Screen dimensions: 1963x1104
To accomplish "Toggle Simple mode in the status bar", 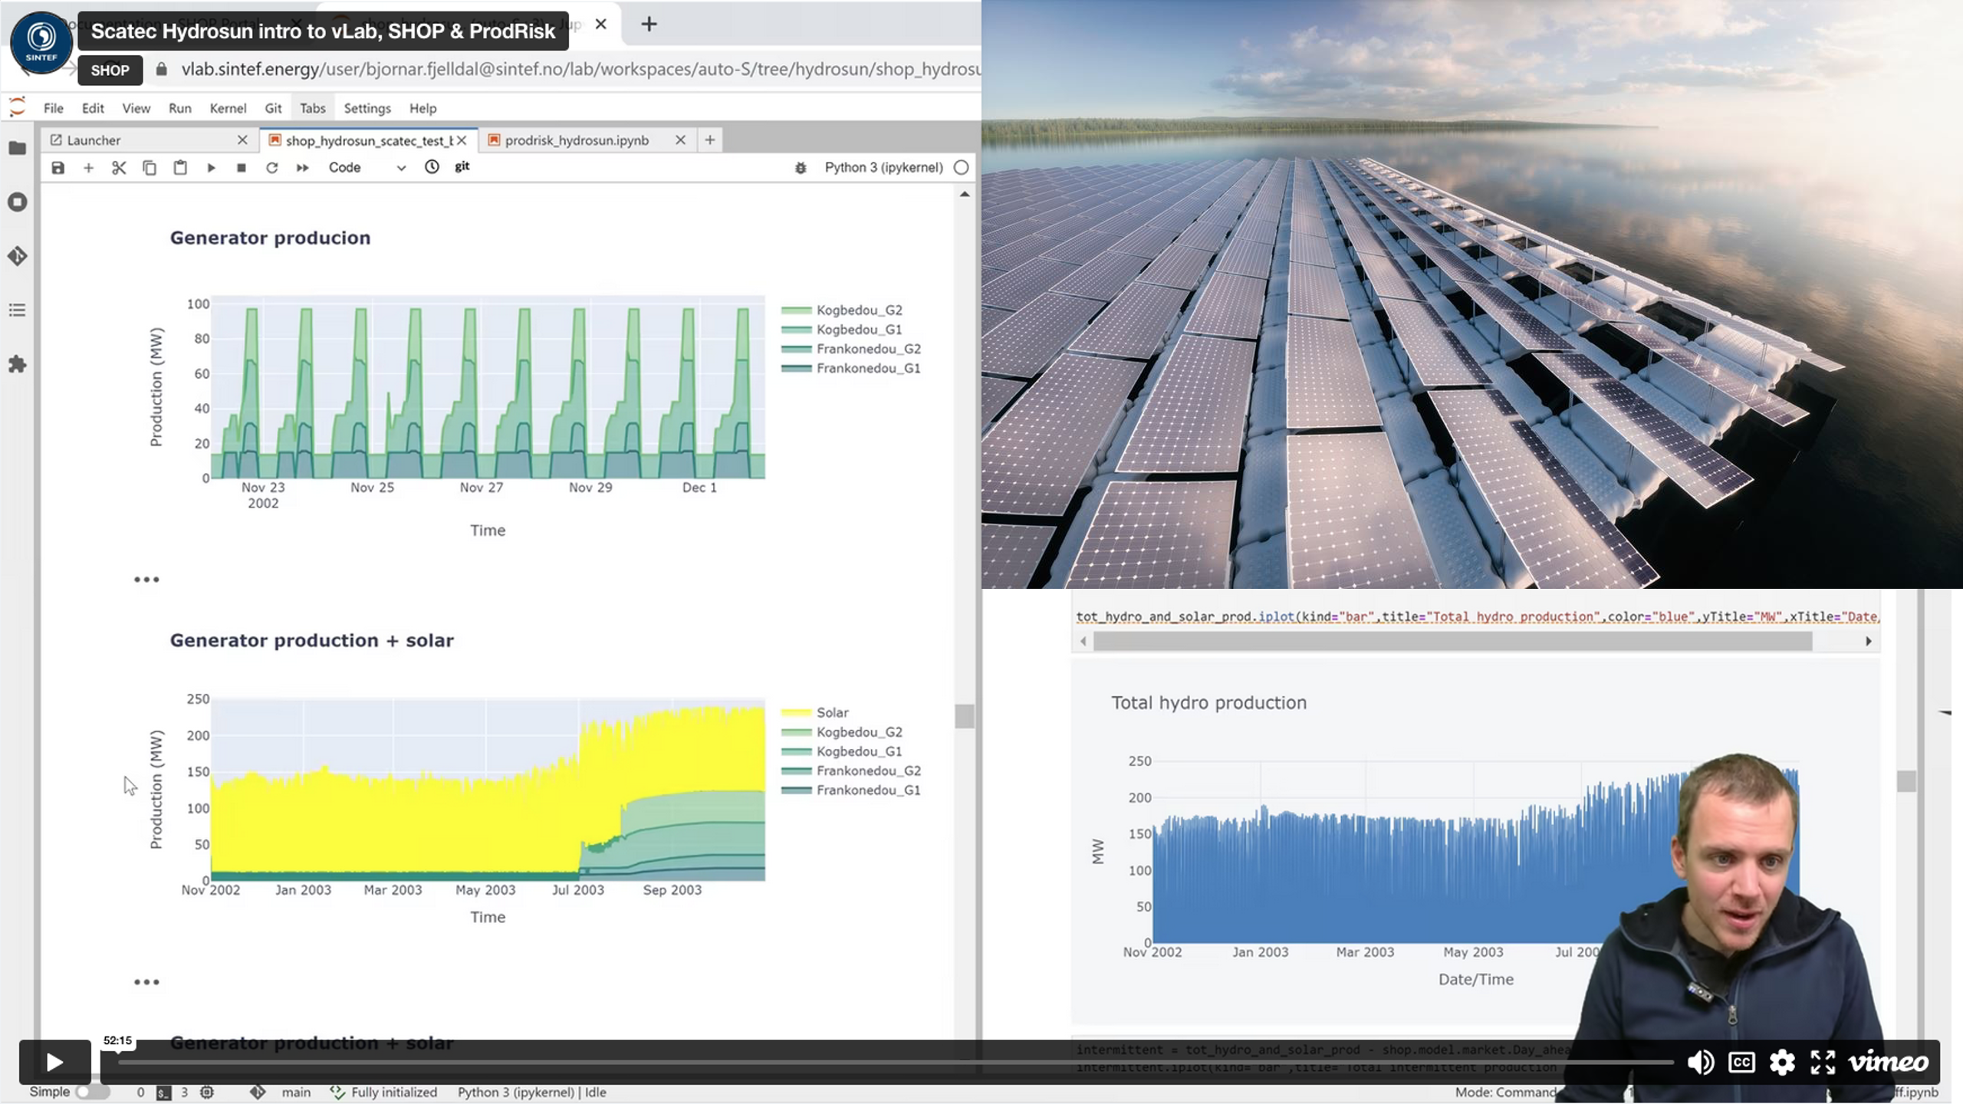I will tap(87, 1092).
